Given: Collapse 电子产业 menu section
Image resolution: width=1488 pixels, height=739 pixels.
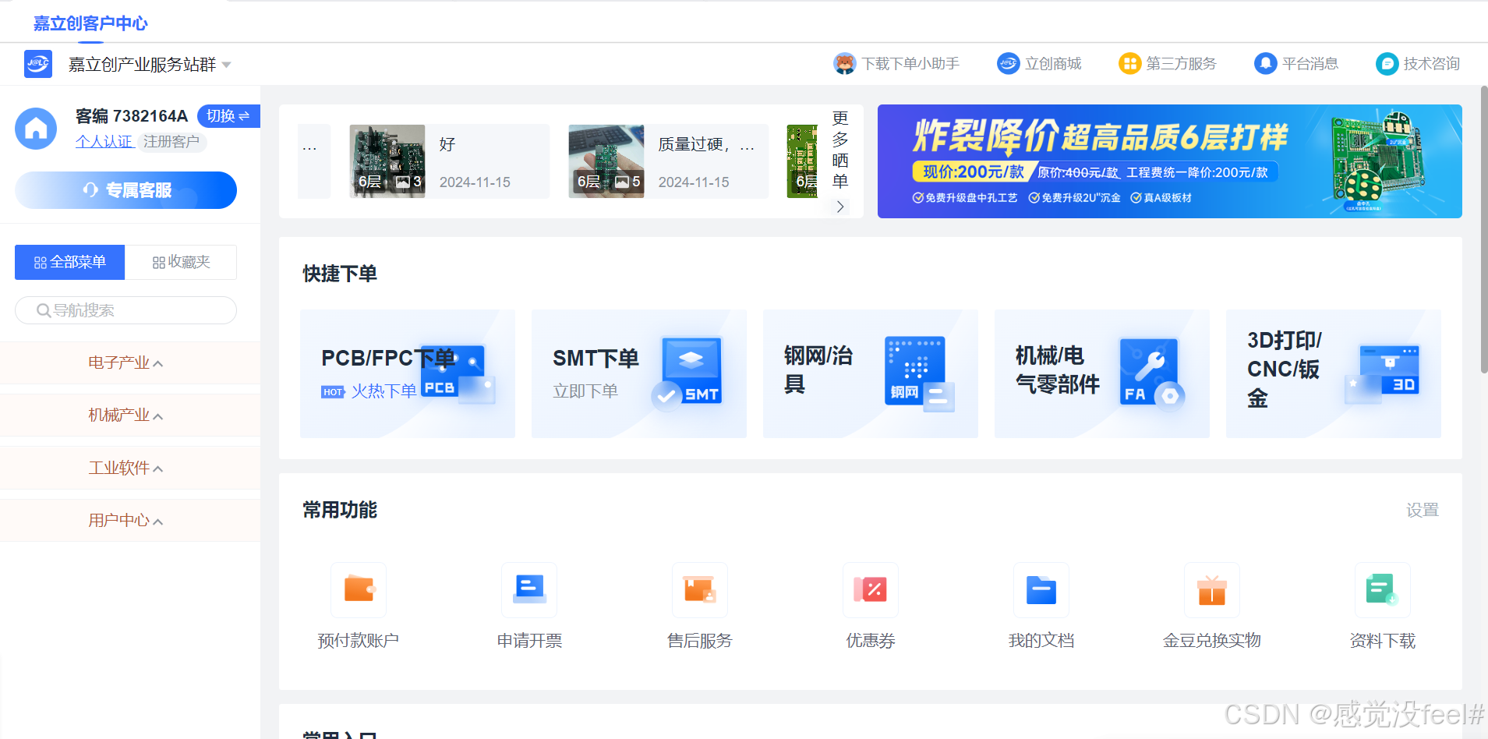Looking at the screenshot, I should (130, 363).
